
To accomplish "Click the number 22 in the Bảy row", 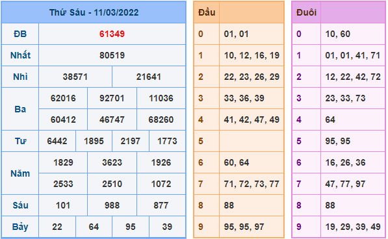I will tap(57, 227).
